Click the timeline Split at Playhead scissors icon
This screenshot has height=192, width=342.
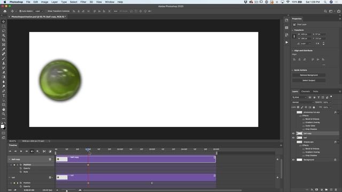point(44,151)
